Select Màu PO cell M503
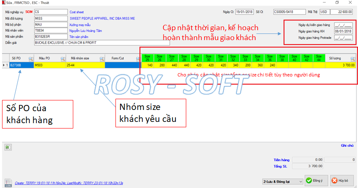The image size is (358, 188). (50, 65)
